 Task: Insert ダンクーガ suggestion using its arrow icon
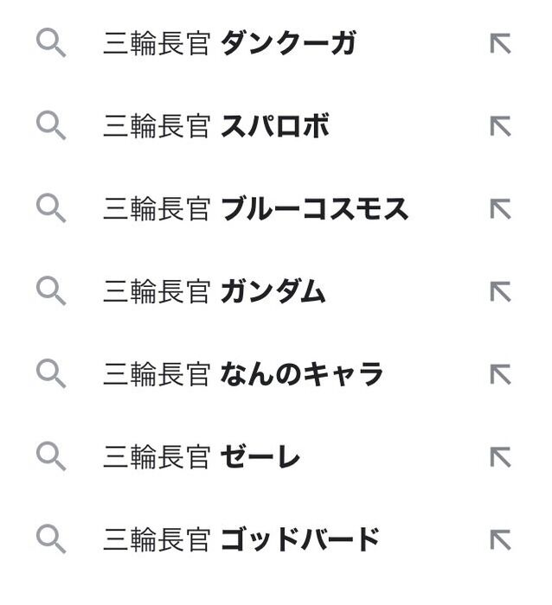click(x=500, y=43)
